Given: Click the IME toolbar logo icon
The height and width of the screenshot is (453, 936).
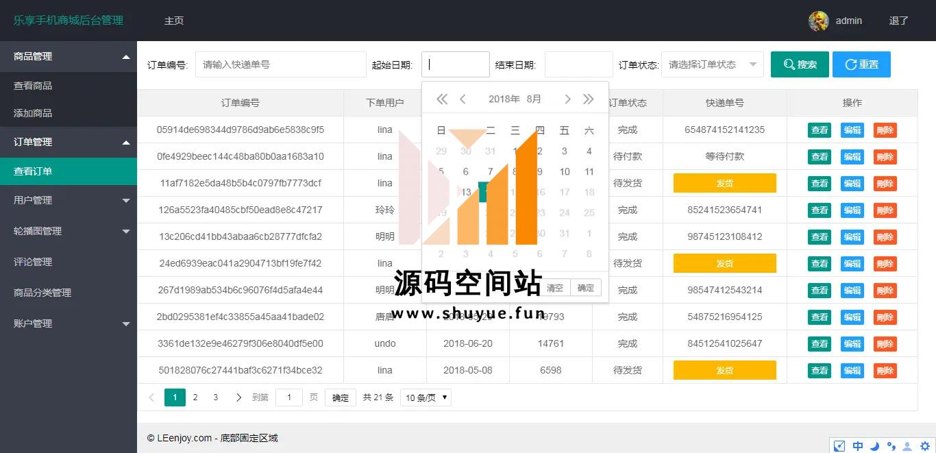Looking at the screenshot, I should [839, 446].
